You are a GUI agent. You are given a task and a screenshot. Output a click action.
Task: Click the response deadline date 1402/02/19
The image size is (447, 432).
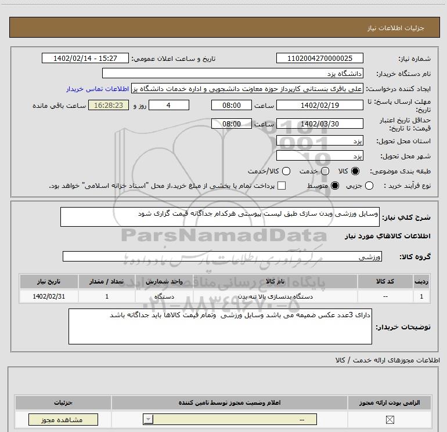click(319, 106)
